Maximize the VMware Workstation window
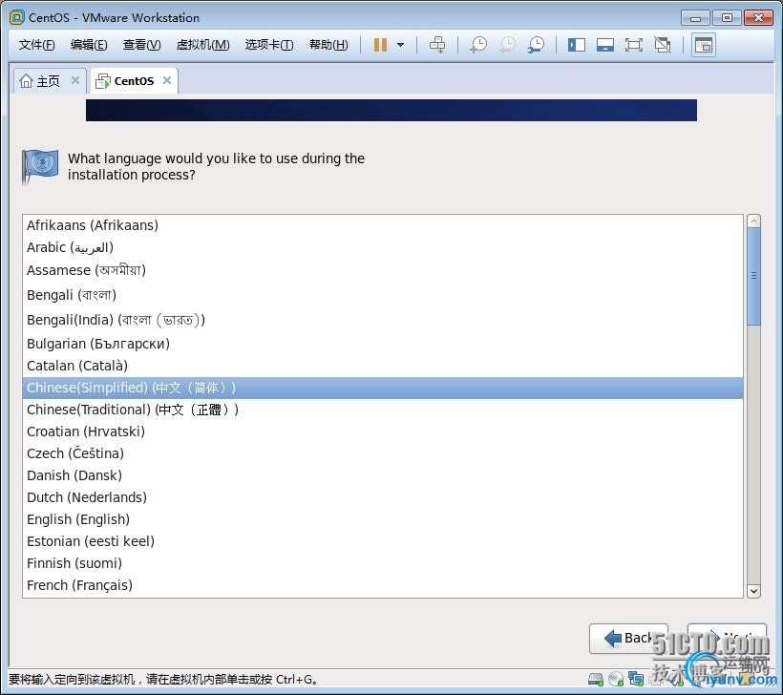This screenshot has height=695, width=783. click(x=727, y=18)
